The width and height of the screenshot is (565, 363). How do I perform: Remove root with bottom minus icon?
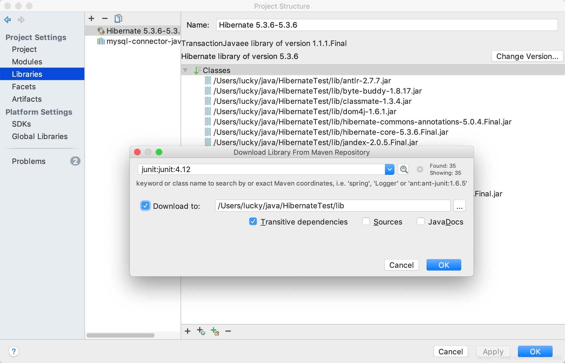click(x=228, y=331)
